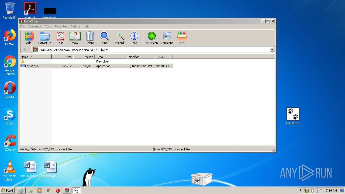Click the modified date 2/4/2006 2:26 PM
345x194 pixels.
tap(140, 66)
